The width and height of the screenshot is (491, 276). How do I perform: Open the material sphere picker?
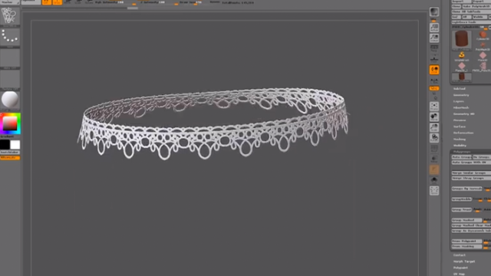[x=10, y=100]
